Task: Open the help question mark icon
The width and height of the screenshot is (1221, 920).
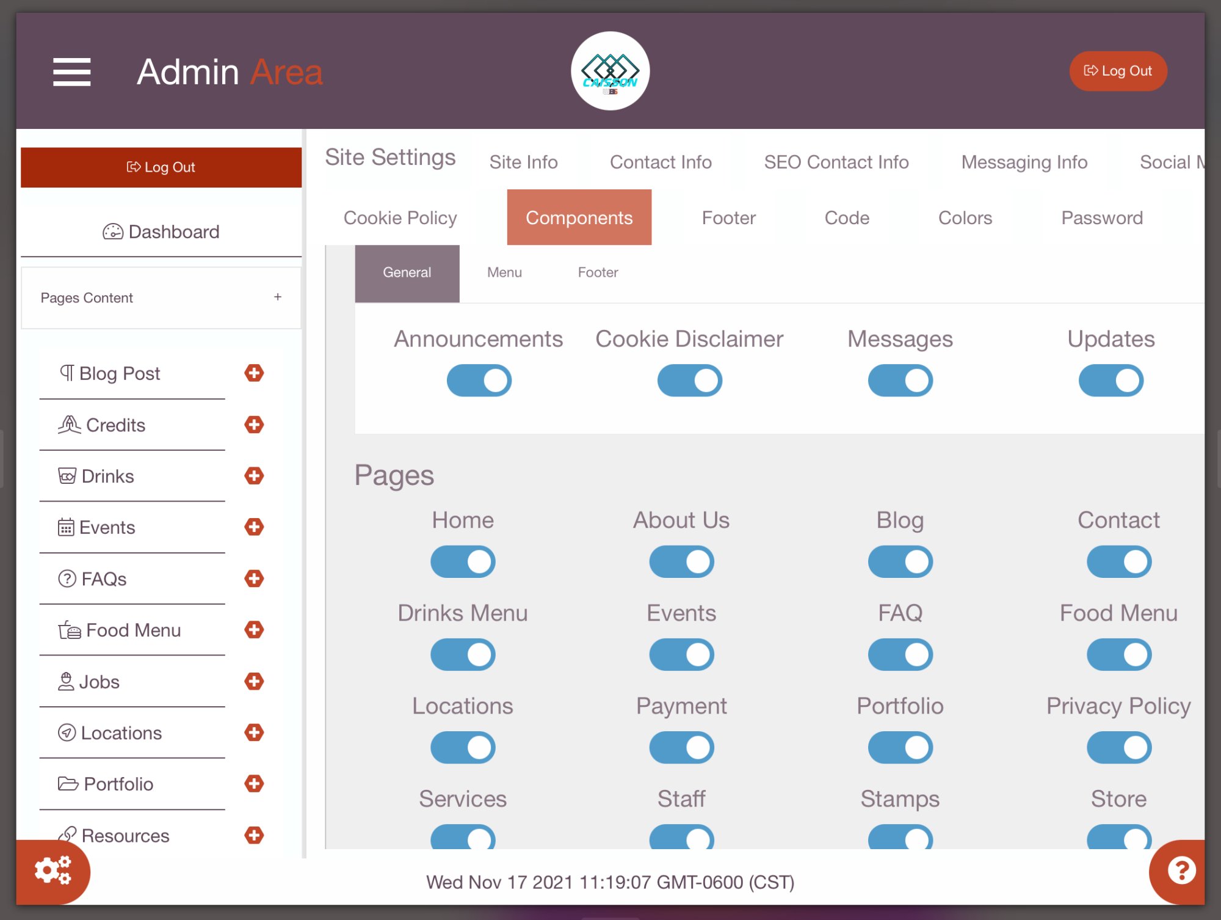Action: [1181, 871]
